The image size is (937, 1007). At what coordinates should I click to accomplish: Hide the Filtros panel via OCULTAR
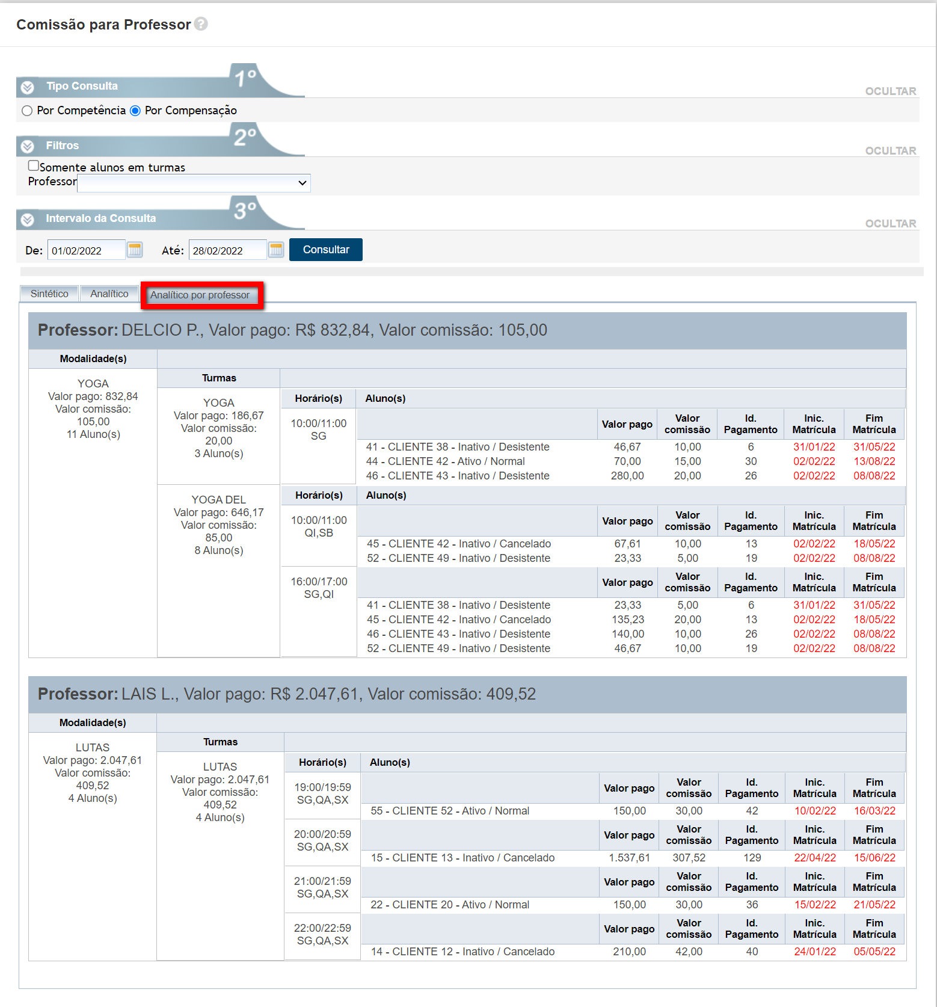pyautogui.click(x=890, y=151)
